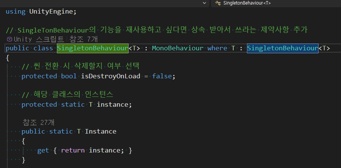Click the 'false' value of isDestroyOnLoad

[x=162, y=76]
